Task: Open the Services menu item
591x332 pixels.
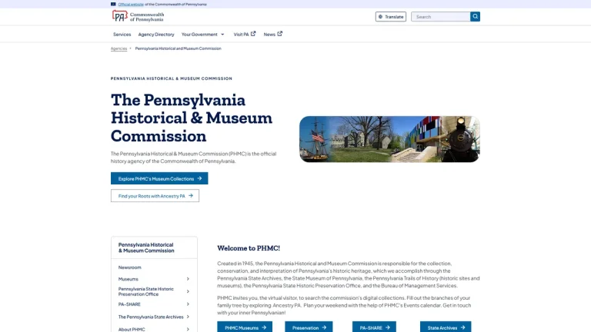Action: (122, 35)
